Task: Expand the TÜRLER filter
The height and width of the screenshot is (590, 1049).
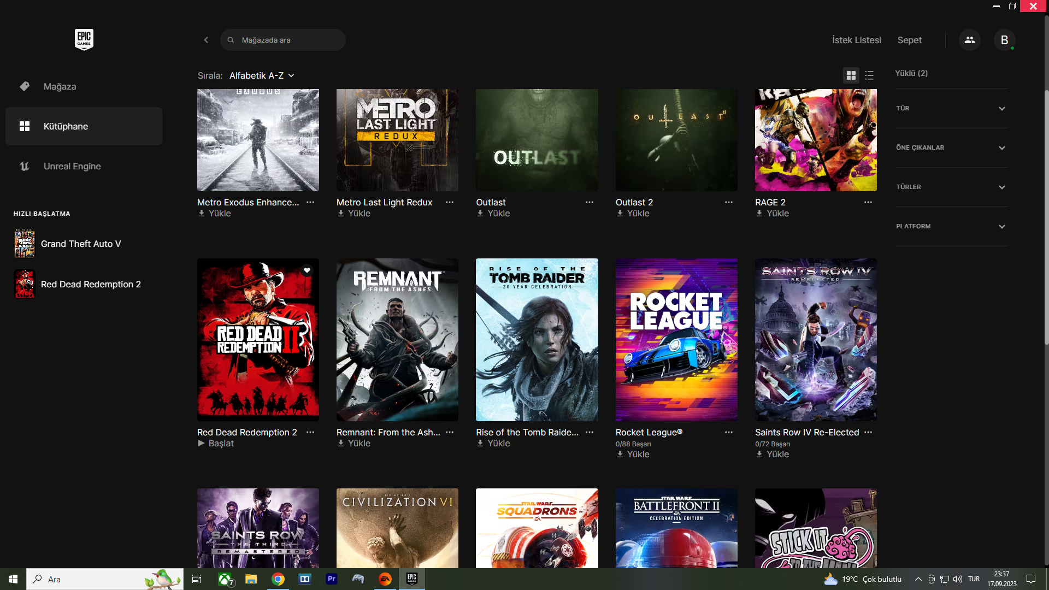Action: tap(951, 187)
